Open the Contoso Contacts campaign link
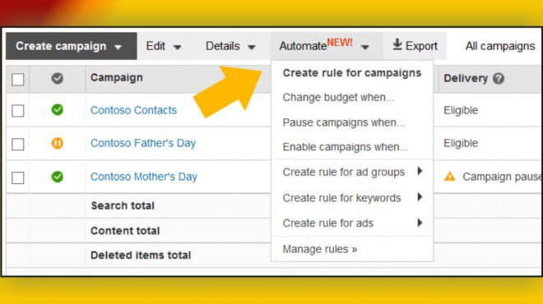 [x=133, y=110]
